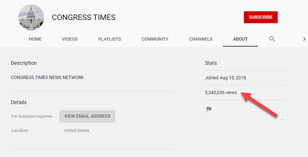Click the Joined Aug 15, 2018 text
Image resolution: width=308 pixels, height=157 pixels.
pyautogui.click(x=225, y=78)
